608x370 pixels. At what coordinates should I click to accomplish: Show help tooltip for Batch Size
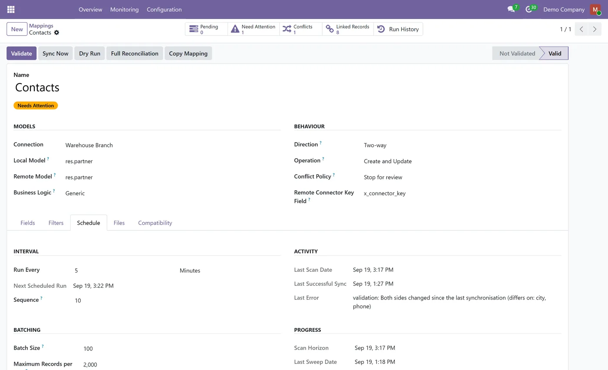43,347
